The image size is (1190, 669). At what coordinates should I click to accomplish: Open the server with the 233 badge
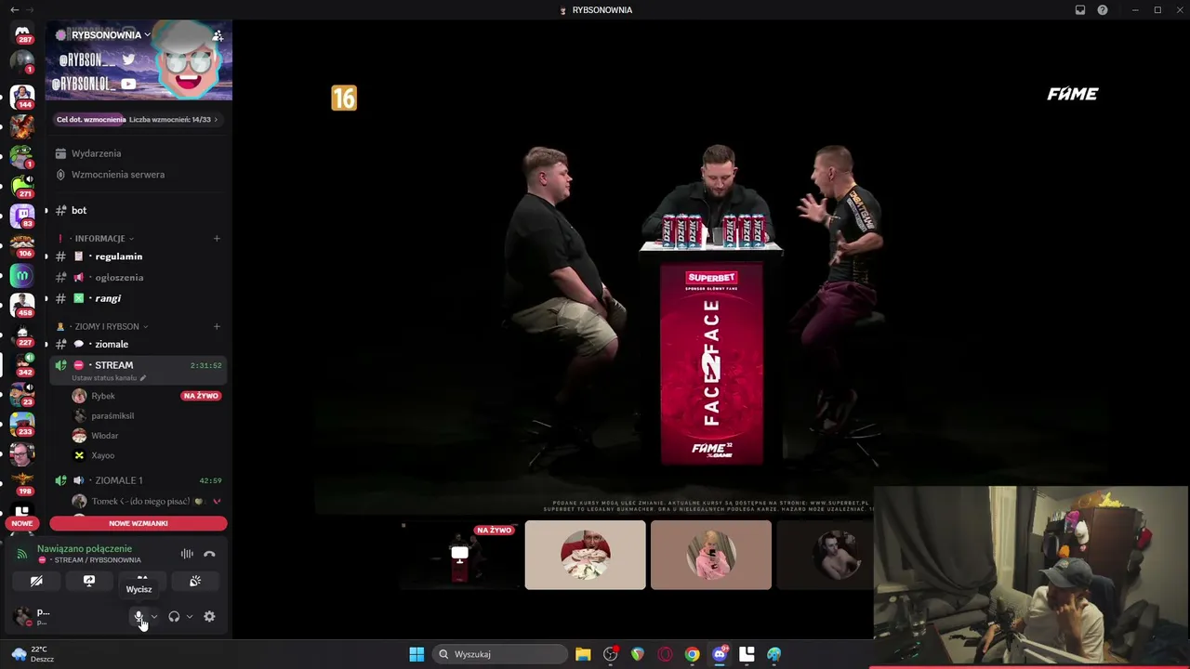[x=22, y=424]
